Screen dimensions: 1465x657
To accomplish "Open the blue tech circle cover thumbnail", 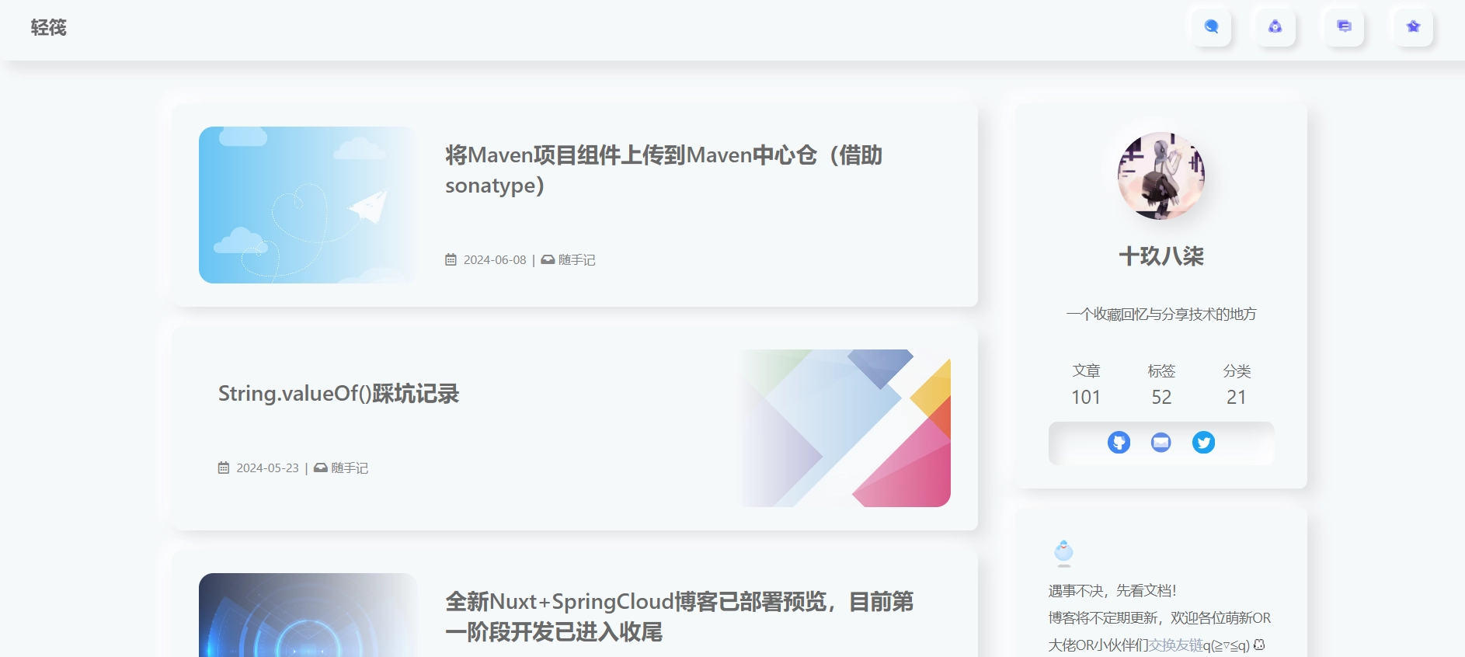I will (x=308, y=615).
